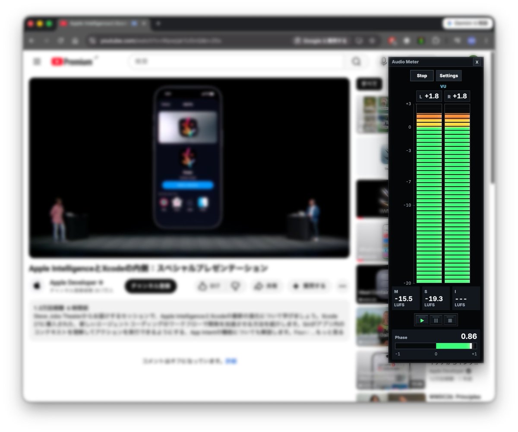Click the -1 label under Phase meter
The image size is (518, 432).
(398, 354)
